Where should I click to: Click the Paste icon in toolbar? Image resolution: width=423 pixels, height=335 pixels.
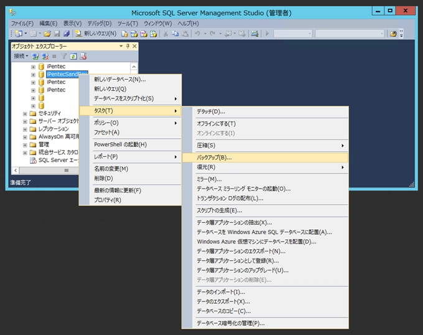click(x=185, y=34)
